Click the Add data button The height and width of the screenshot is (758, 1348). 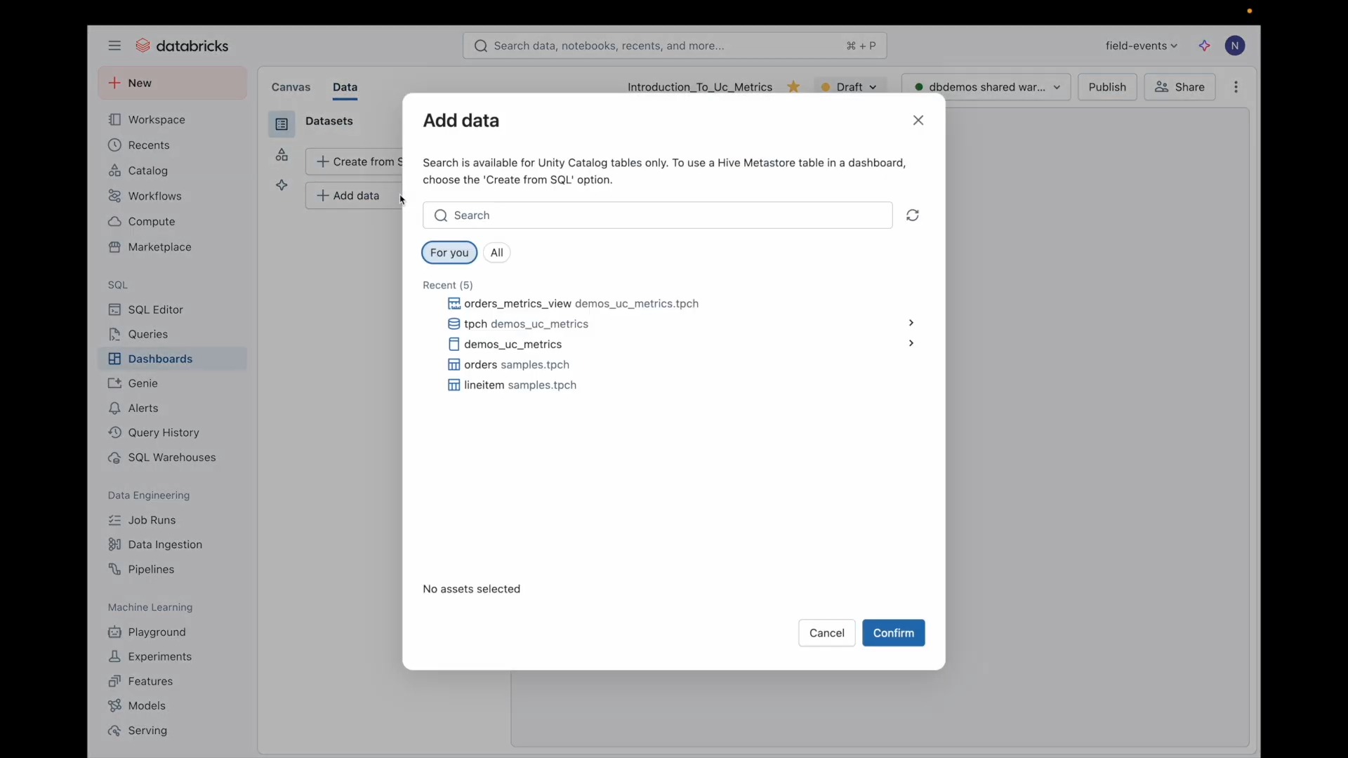tap(355, 196)
